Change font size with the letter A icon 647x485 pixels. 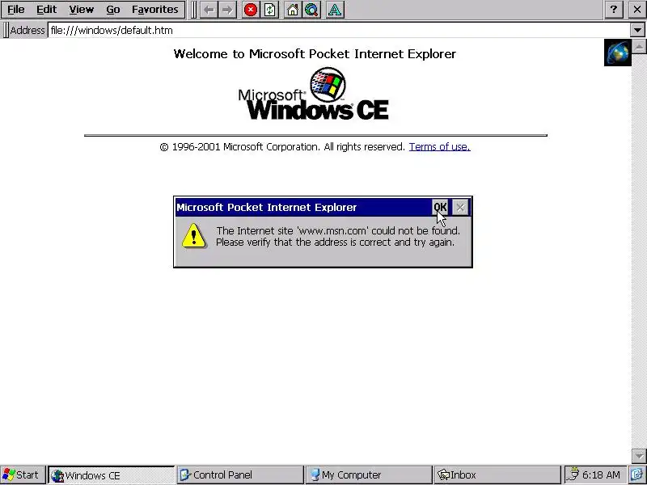[x=335, y=10]
